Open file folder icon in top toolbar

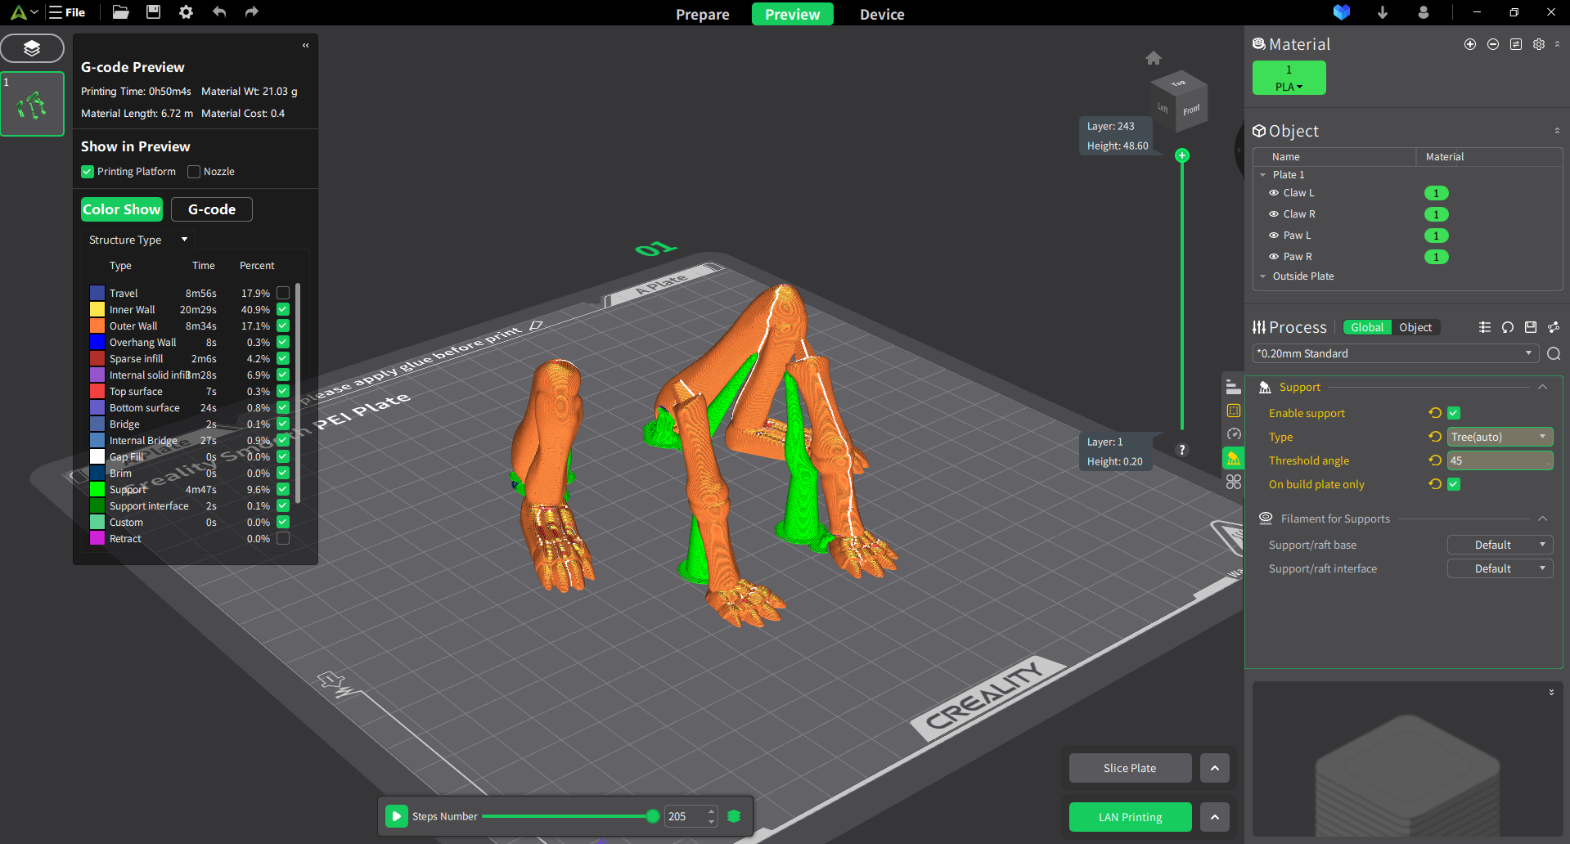(x=120, y=12)
